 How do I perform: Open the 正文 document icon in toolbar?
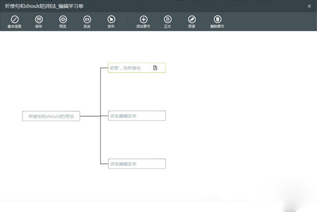click(168, 19)
